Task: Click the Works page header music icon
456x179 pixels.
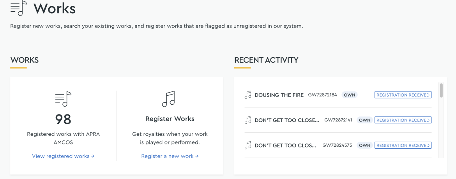Action: 19,8
